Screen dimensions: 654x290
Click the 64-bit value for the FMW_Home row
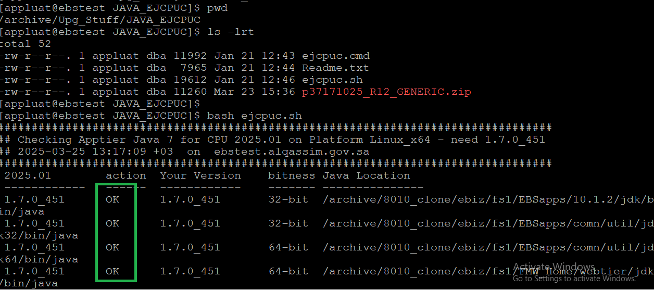[288, 271]
